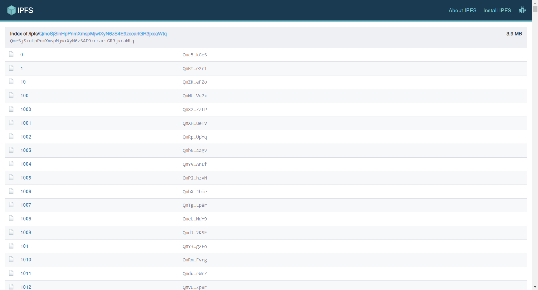This screenshot has height=290, width=538.
Task: Select hash QmXH...ueTV
Action: click(195, 123)
